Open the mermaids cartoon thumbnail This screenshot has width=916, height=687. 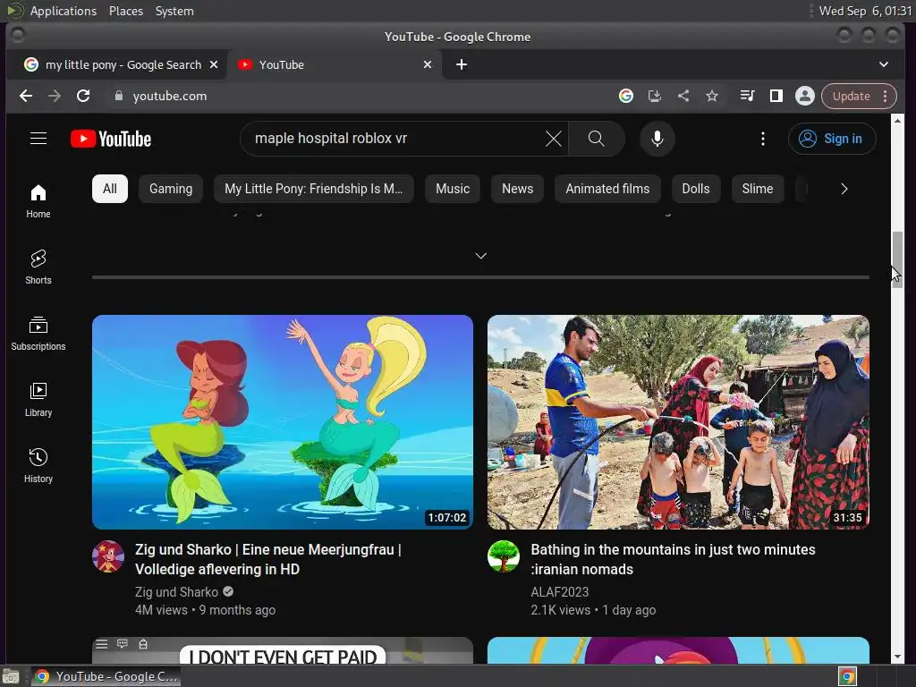283,422
